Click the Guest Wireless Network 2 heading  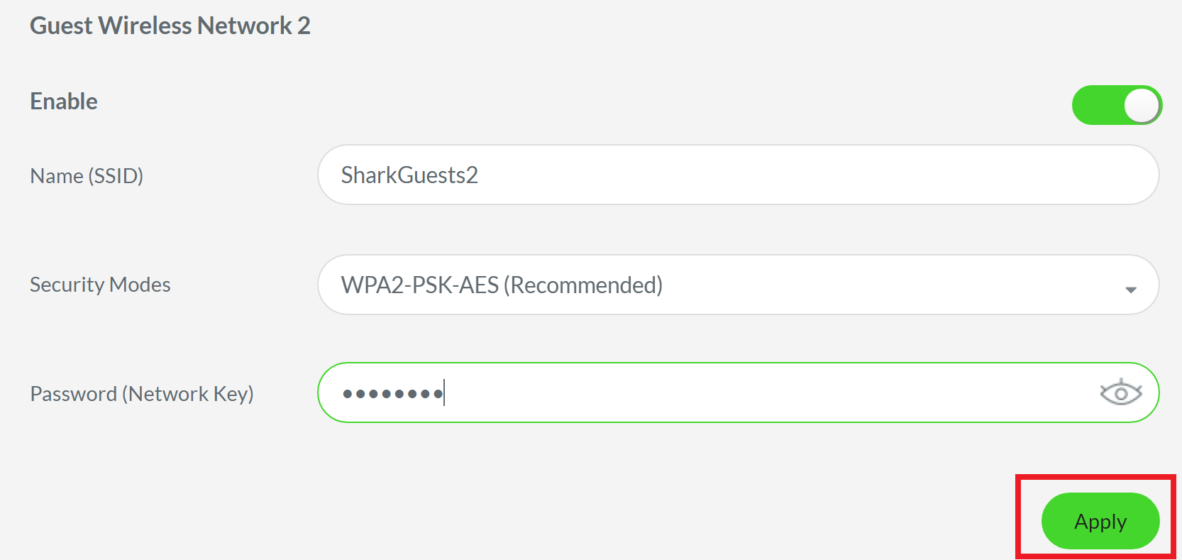tap(170, 25)
